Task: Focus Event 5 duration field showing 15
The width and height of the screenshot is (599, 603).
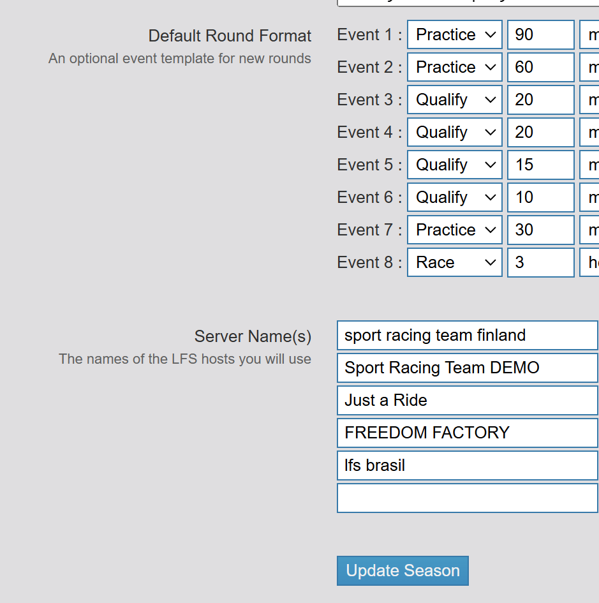Action: click(x=541, y=165)
